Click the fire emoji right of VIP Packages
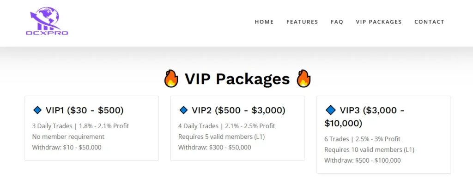473x194 pixels. [304, 79]
